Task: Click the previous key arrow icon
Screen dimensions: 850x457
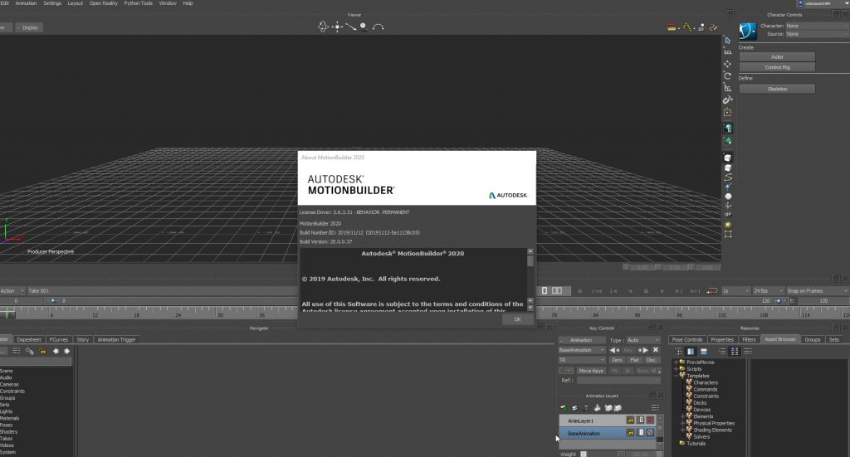Action: [613, 350]
